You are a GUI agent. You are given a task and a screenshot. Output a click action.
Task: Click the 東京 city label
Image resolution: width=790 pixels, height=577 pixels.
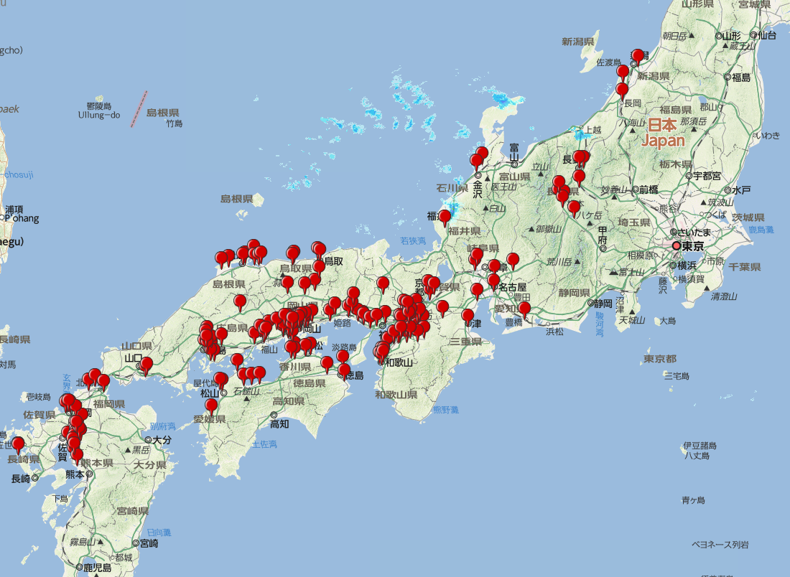click(693, 247)
